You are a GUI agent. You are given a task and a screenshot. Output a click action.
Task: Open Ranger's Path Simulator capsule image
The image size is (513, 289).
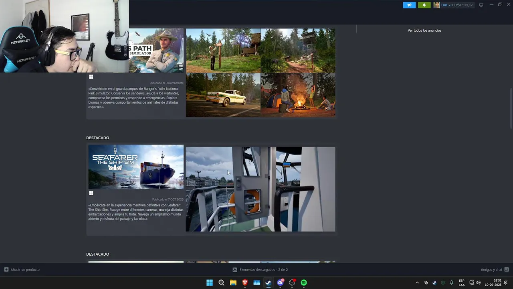(156, 50)
